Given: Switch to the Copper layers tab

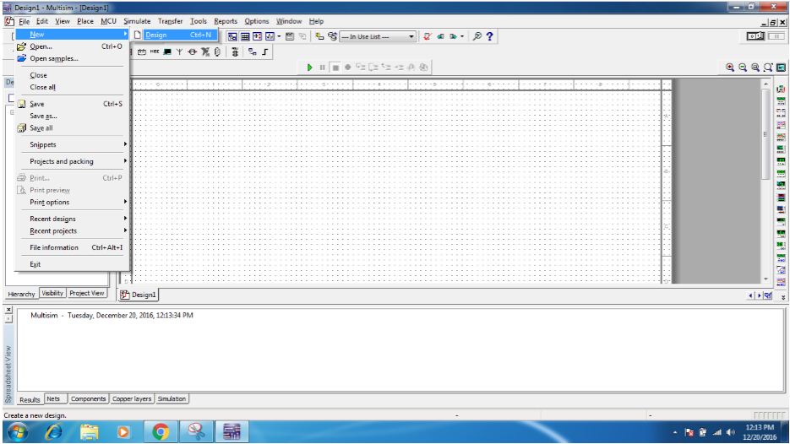Looking at the screenshot, I should pos(132,398).
